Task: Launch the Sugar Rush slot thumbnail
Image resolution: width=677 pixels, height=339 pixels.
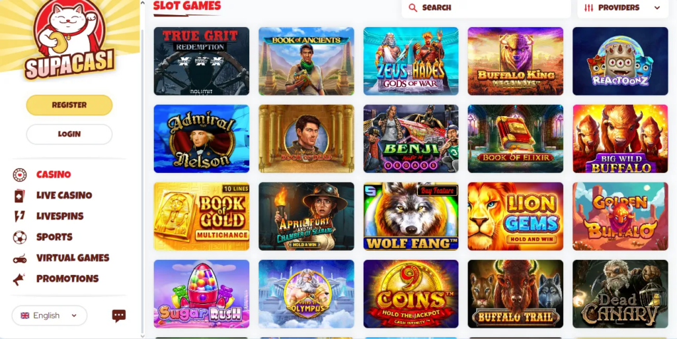Action: pyautogui.click(x=201, y=293)
